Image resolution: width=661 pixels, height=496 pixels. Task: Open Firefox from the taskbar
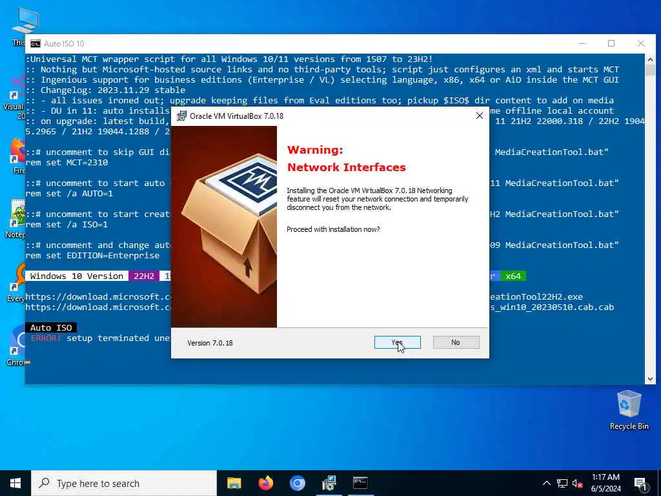click(265, 483)
